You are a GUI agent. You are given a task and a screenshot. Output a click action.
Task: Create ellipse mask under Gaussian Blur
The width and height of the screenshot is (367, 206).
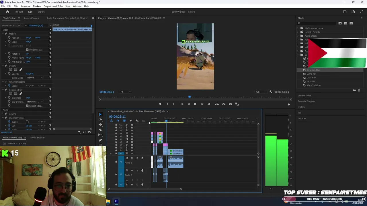tap(11, 94)
